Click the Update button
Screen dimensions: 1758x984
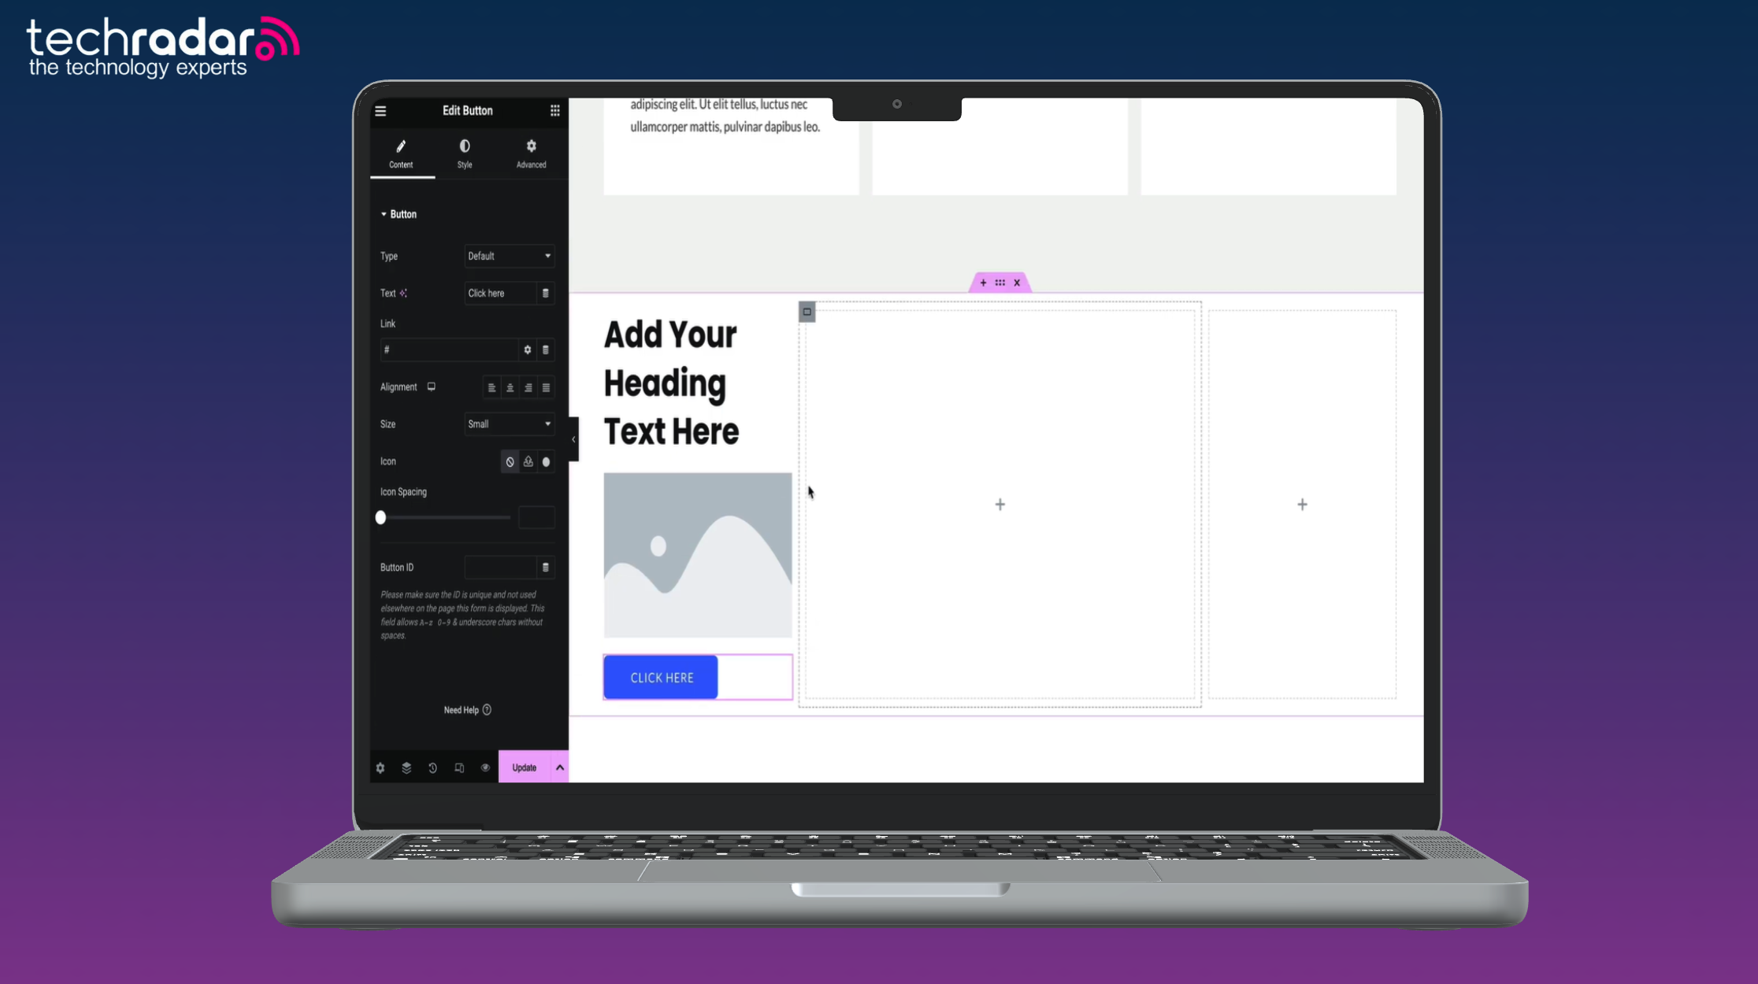[523, 767]
